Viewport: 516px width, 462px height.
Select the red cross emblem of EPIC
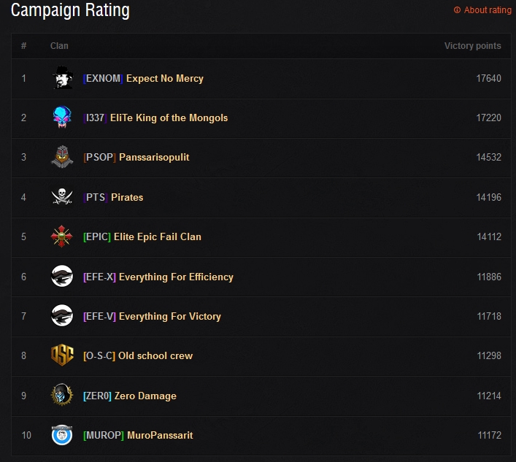pos(62,236)
